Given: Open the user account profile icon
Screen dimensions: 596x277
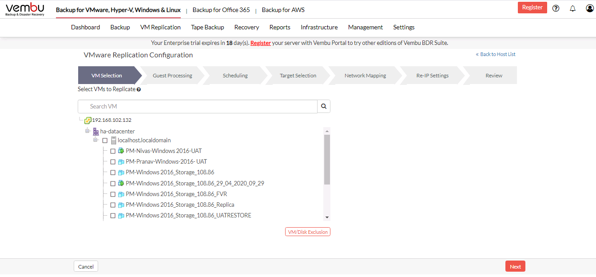Looking at the screenshot, I should pos(589,8).
